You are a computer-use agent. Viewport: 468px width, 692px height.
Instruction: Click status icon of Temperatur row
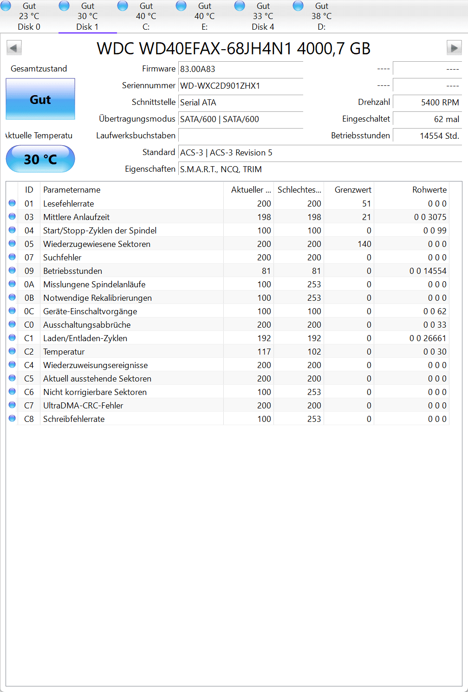[x=12, y=351]
